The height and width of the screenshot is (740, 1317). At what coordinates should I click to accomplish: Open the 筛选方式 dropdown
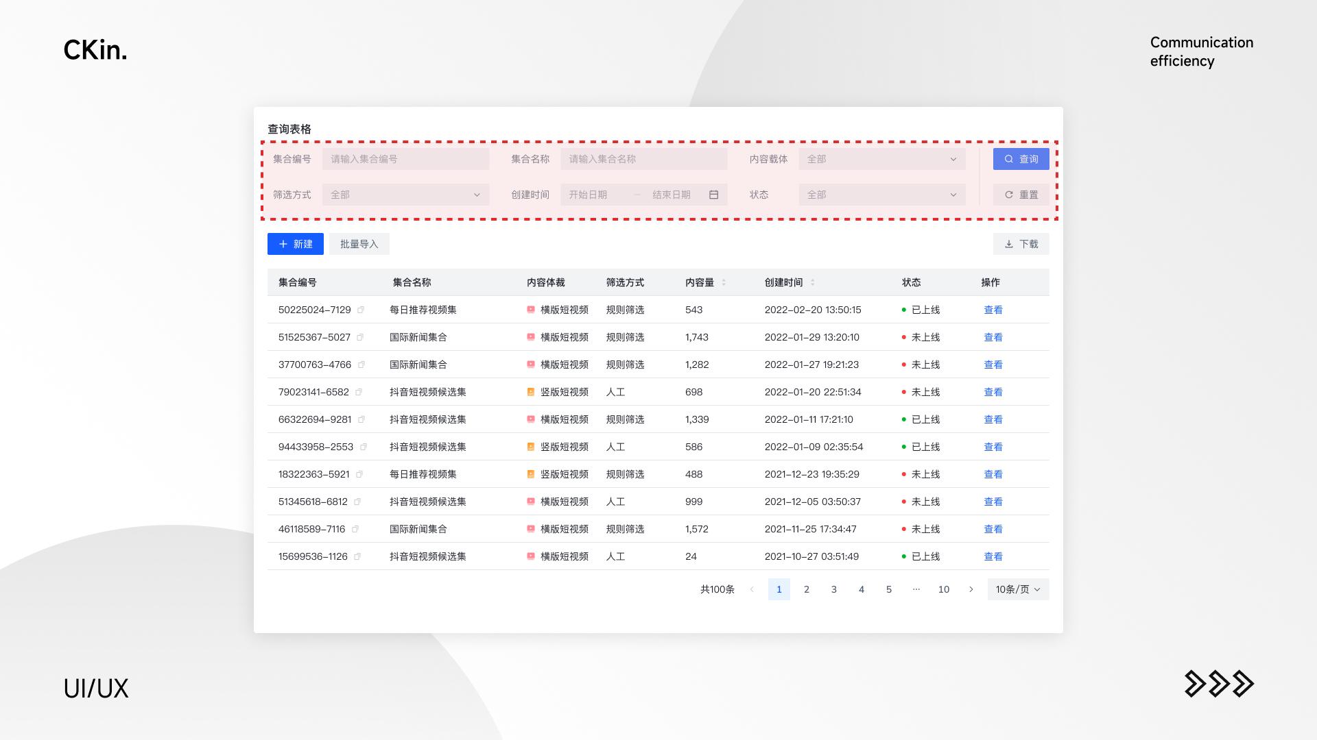point(405,195)
